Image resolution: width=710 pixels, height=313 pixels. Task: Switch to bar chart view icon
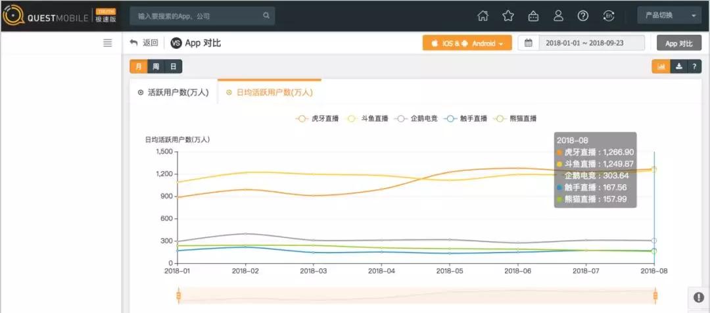661,66
